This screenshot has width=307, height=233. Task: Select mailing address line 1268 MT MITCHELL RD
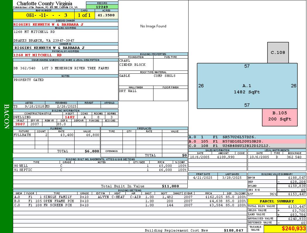[x=34, y=31]
